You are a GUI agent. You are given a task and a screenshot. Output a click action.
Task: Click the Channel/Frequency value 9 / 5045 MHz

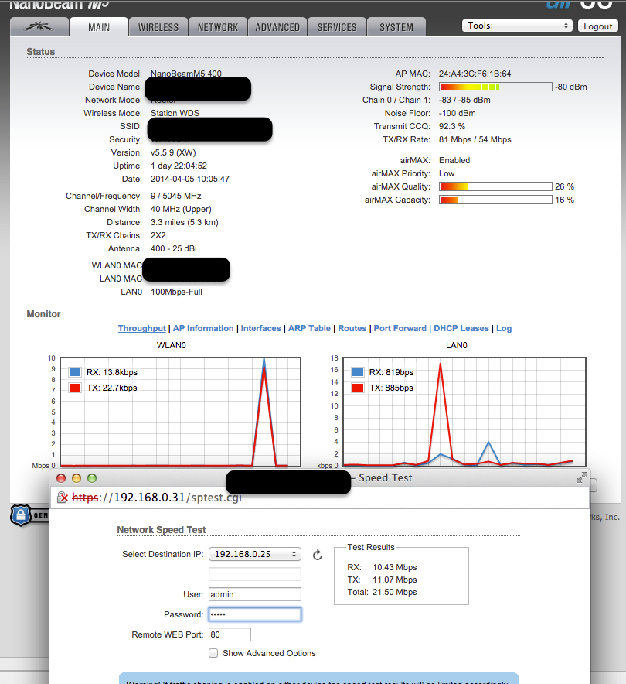176,196
